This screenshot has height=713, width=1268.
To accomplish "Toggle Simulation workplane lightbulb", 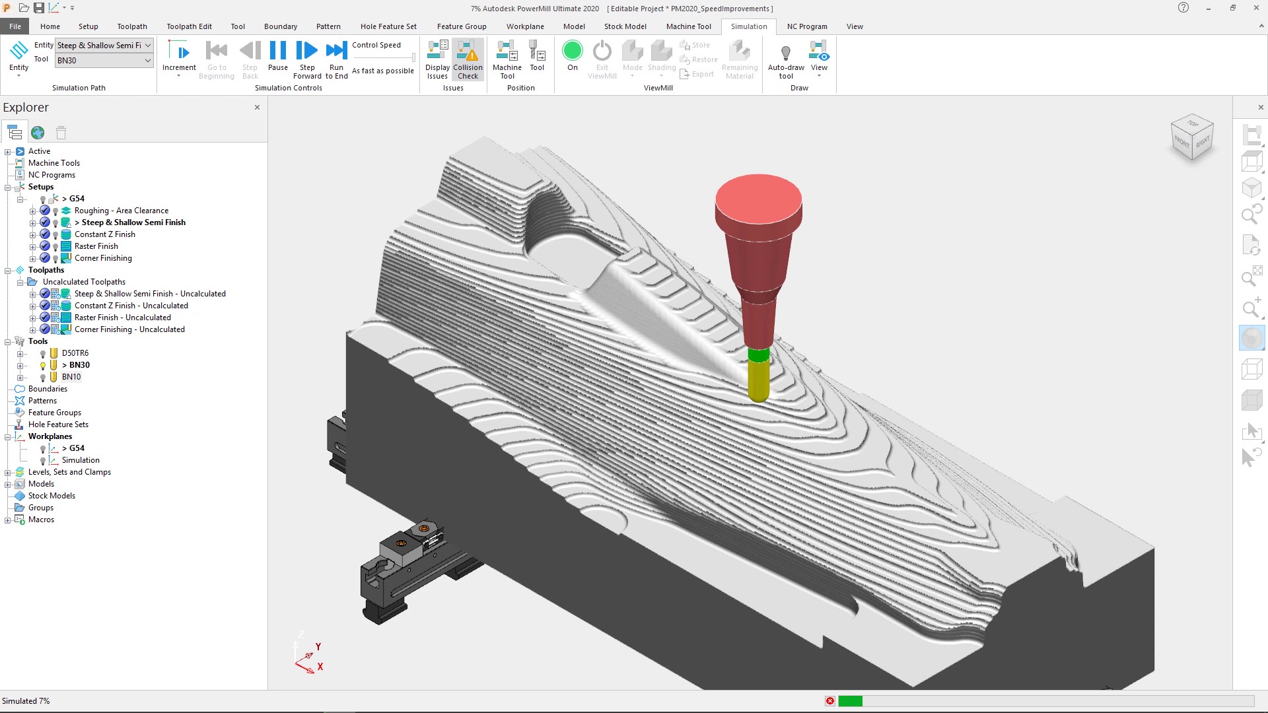I will click(x=43, y=461).
